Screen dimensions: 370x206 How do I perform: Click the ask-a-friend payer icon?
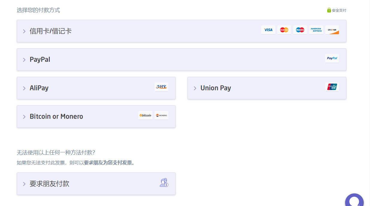164,183
